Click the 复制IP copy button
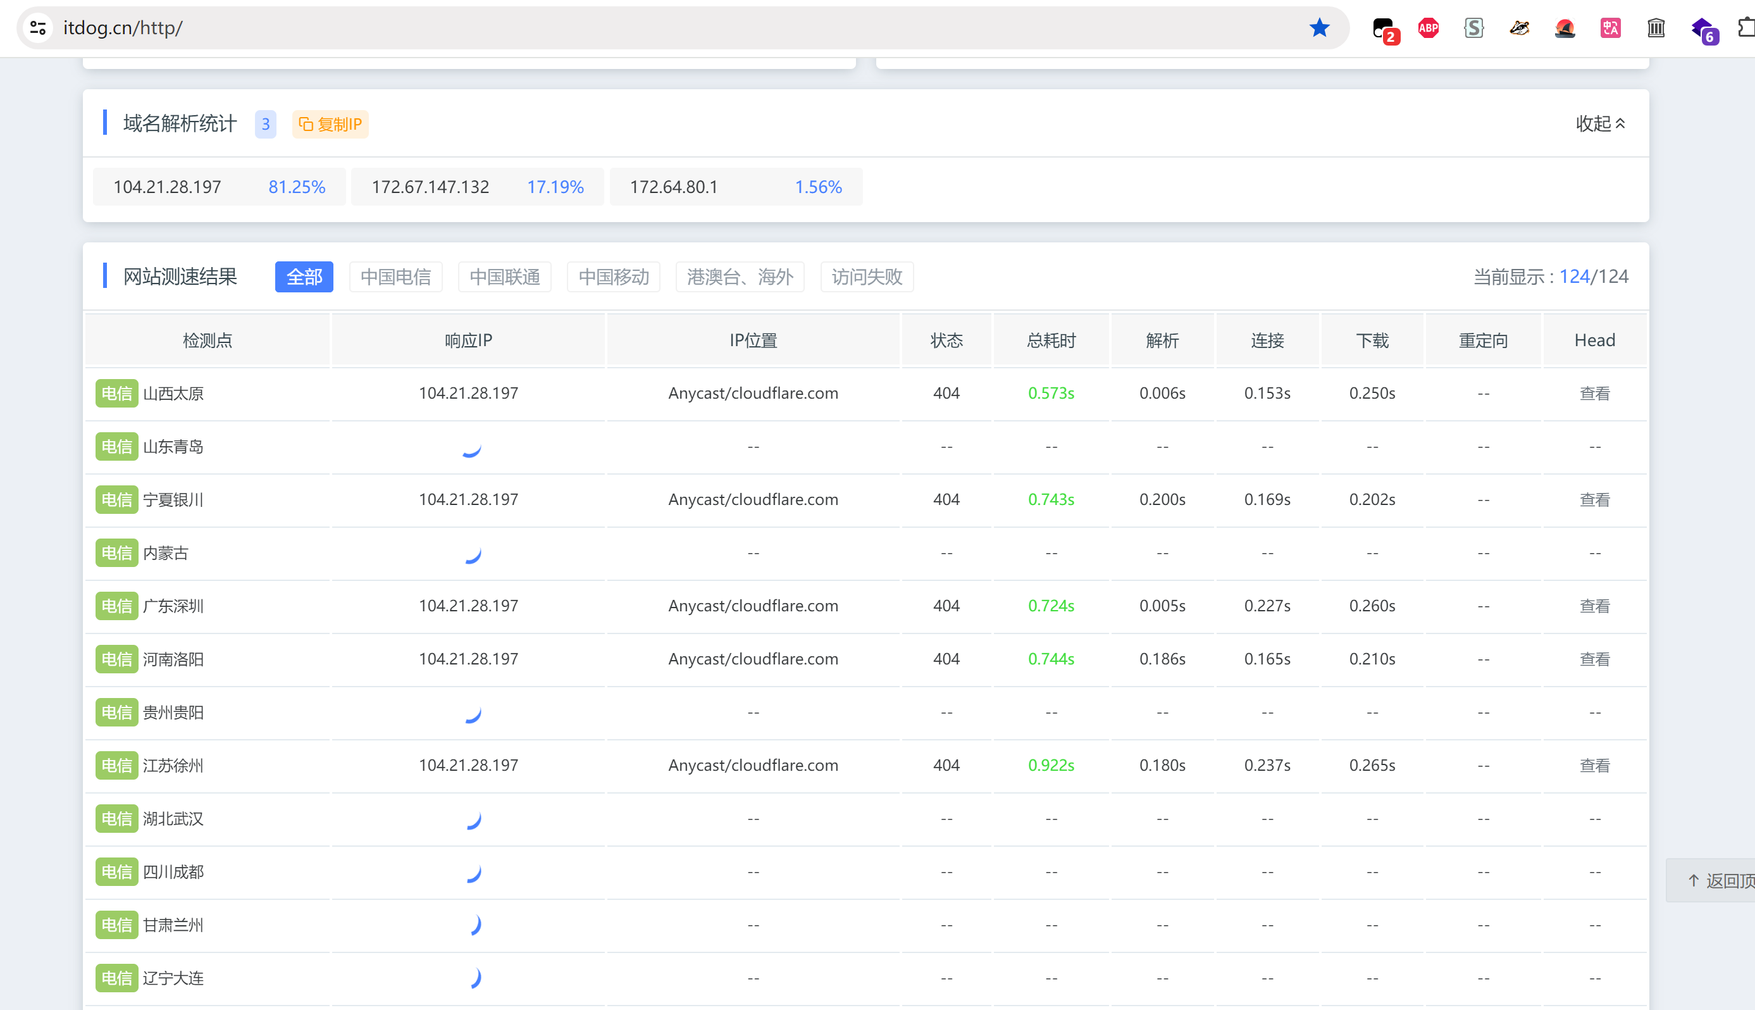This screenshot has width=1755, height=1010. pyautogui.click(x=330, y=124)
